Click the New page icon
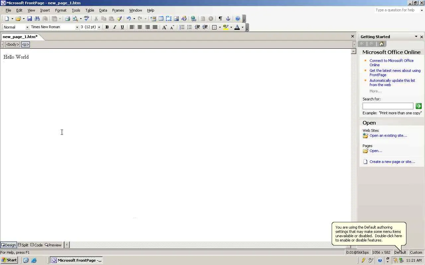This screenshot has width=425, height=265. point(7,19)
